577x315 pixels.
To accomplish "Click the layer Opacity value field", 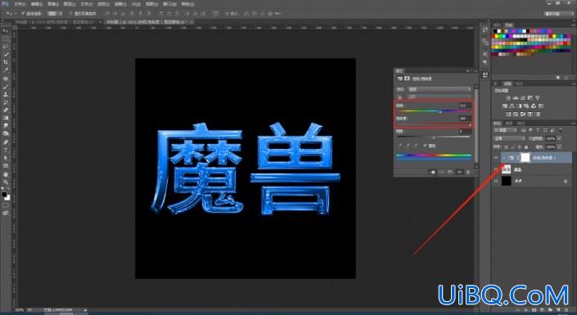I will [551, 138].
